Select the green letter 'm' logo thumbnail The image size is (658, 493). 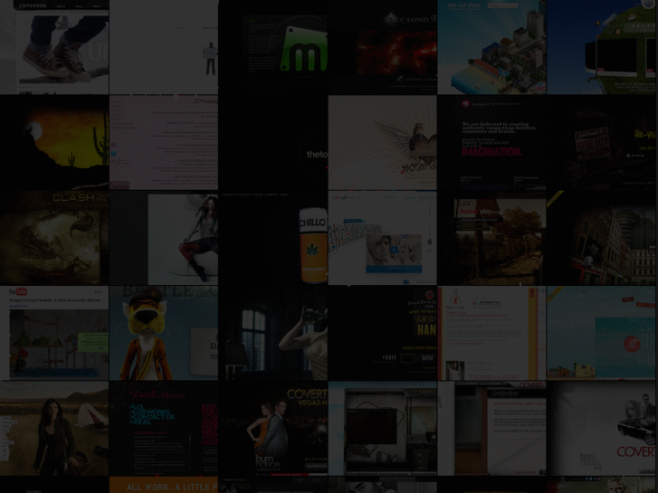(x=273, y=47)
